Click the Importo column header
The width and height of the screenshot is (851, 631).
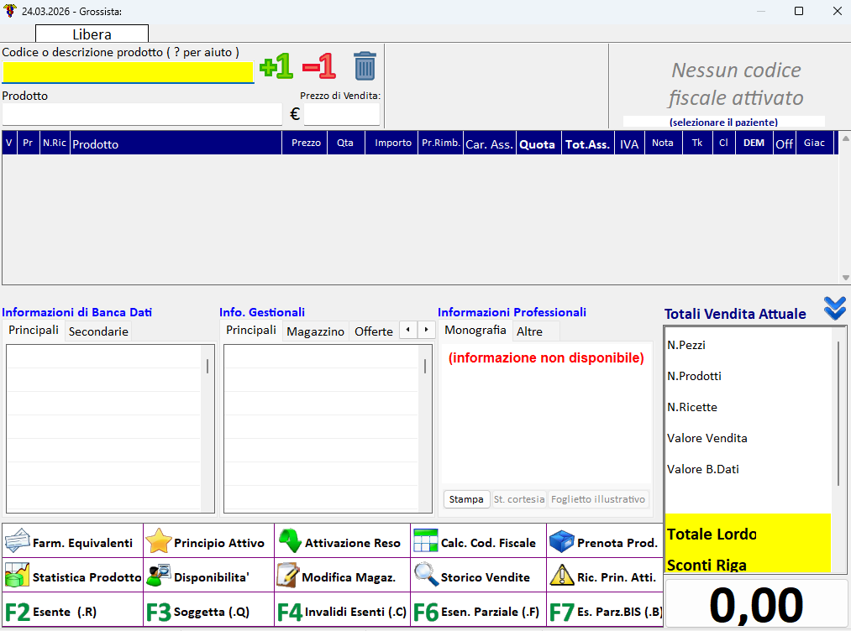coord(393,143)
